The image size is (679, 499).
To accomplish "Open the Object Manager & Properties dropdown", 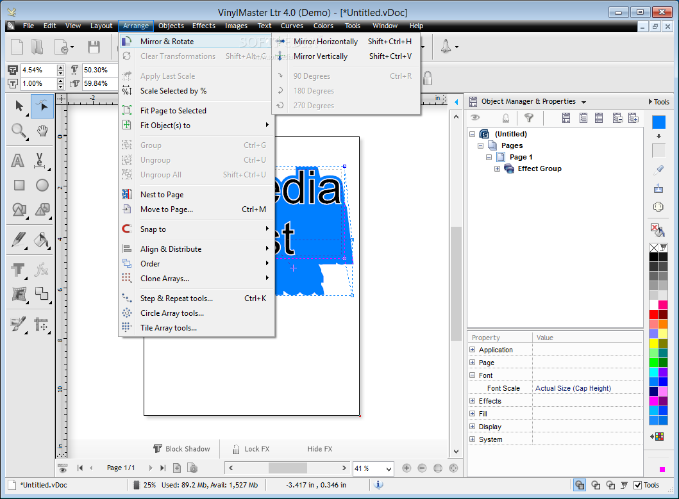I will (x=583, y=102).
